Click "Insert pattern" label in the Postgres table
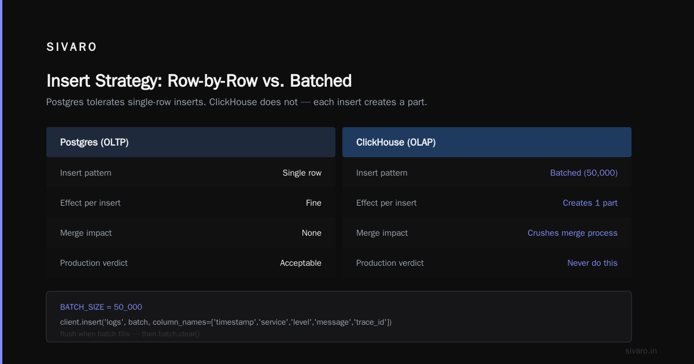Image resolution: width=694 pixels, height=364 pixels. point(86,173)
